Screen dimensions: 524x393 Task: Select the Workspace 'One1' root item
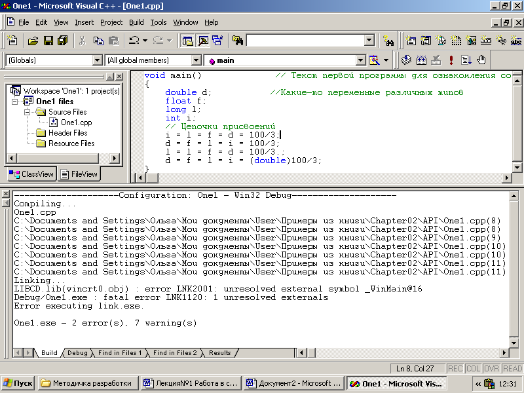(x=71, y=91)
